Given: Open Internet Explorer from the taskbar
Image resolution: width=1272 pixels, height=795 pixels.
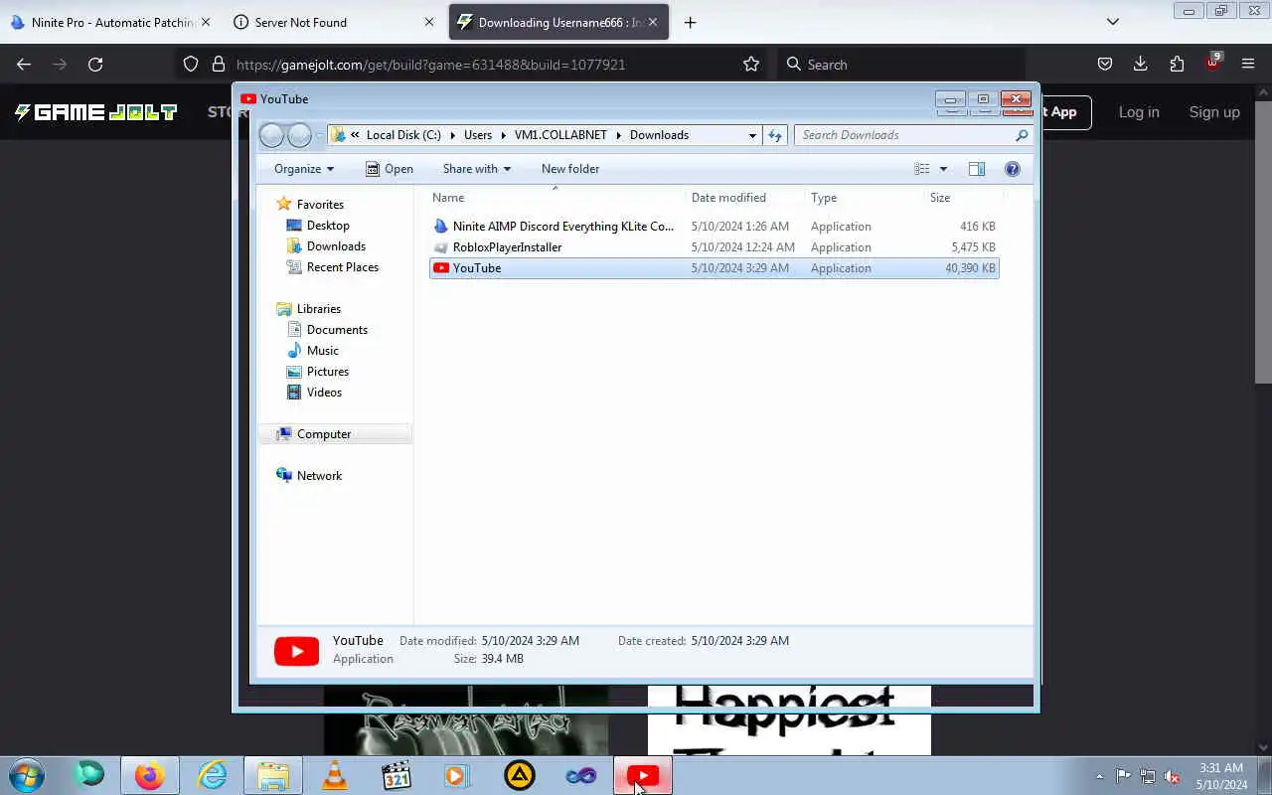Looking at the screenshot, I should click(213, 776).
